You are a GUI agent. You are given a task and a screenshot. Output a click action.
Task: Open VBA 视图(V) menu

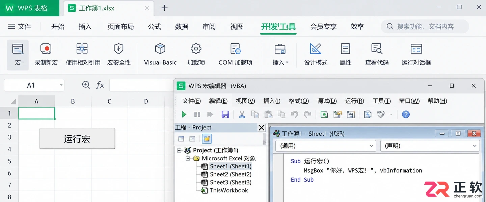[245, 101]
